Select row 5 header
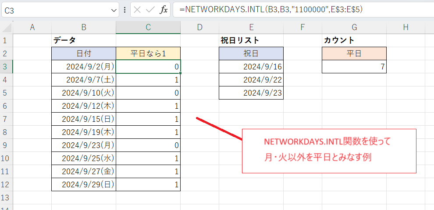434x210 pixels. coord(7,93)
